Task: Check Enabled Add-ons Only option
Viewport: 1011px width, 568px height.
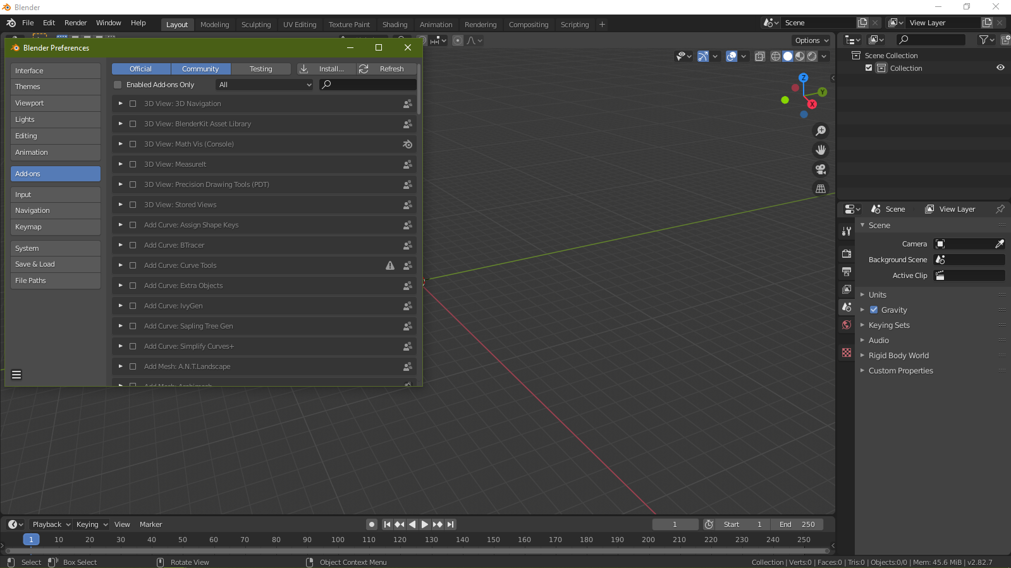Action: [118, 85]
